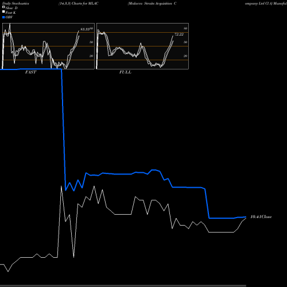This screenshot has height=287, width=287.
Task: Open the FAST stochastic mini chart
Action: (x=48, y=46)
